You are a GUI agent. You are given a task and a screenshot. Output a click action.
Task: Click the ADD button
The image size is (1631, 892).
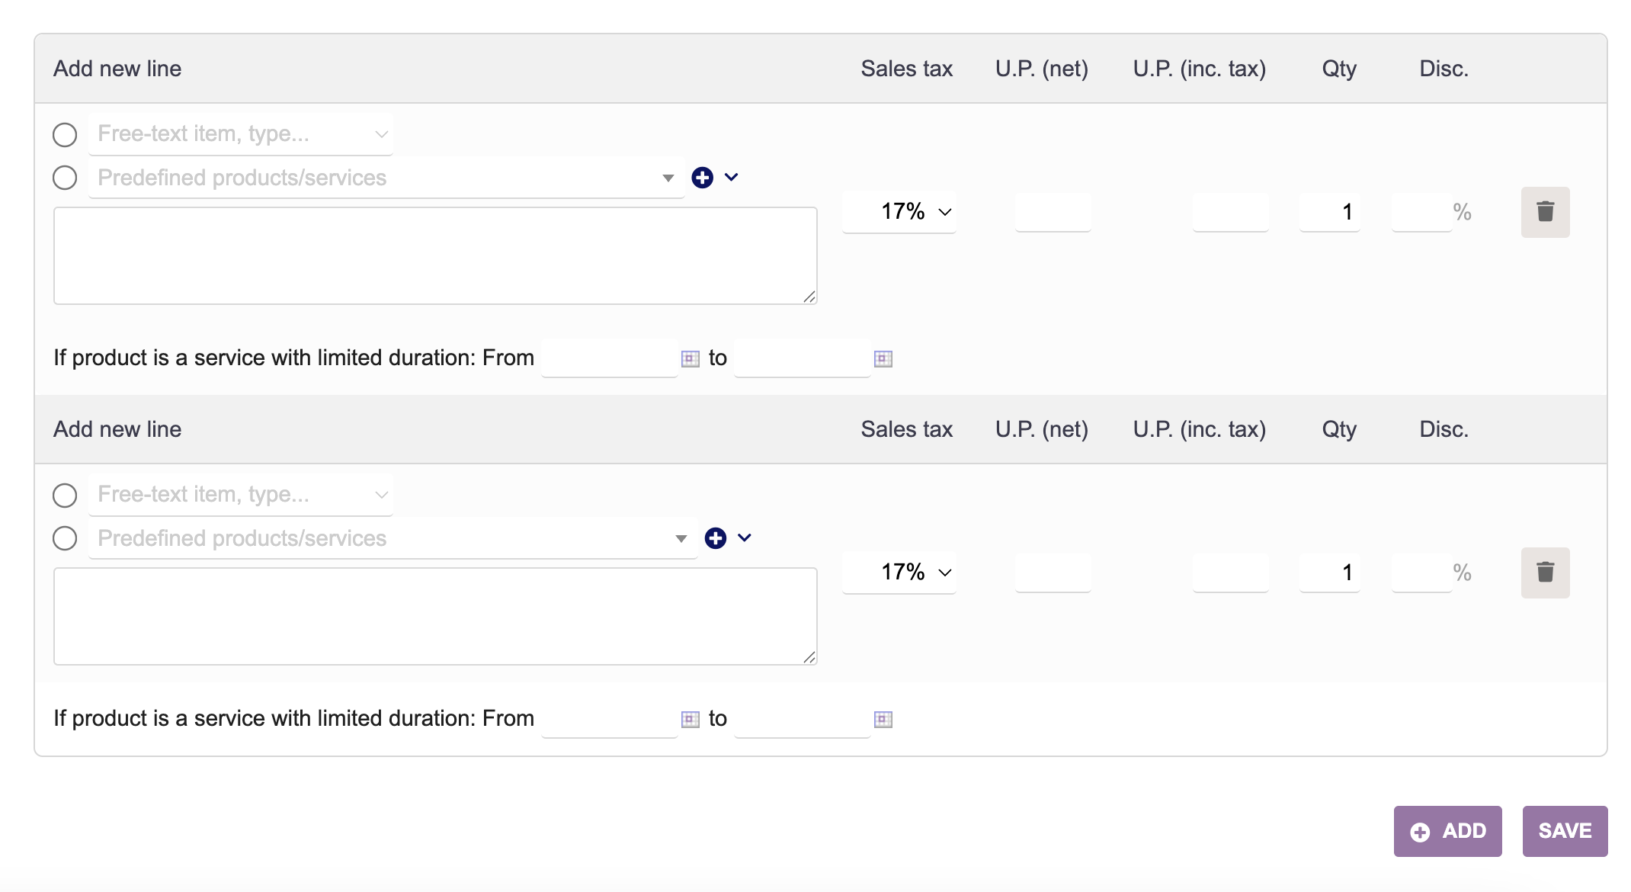pos(1447,831)
